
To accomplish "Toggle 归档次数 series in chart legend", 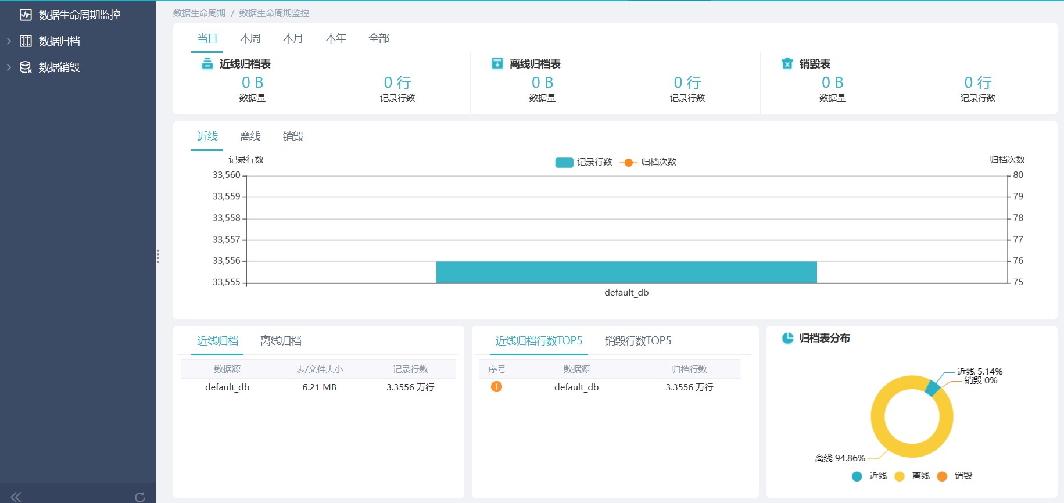I will tap(648, 162).
